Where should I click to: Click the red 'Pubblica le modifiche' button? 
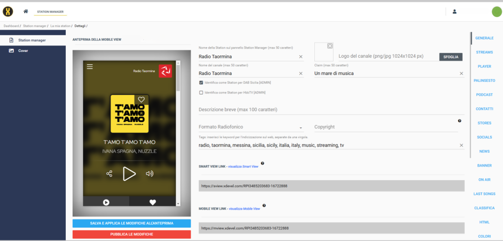coord(132,234)
